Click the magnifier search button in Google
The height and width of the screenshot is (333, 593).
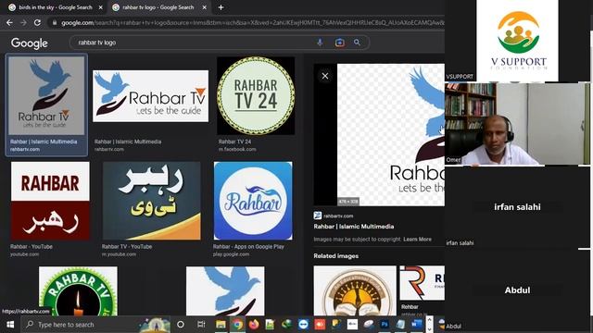pos(357,43)
